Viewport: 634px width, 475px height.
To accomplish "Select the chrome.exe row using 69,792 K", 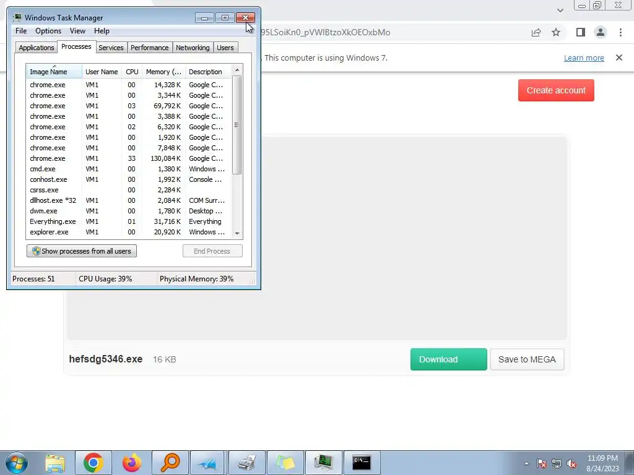I will click(129, 106).
